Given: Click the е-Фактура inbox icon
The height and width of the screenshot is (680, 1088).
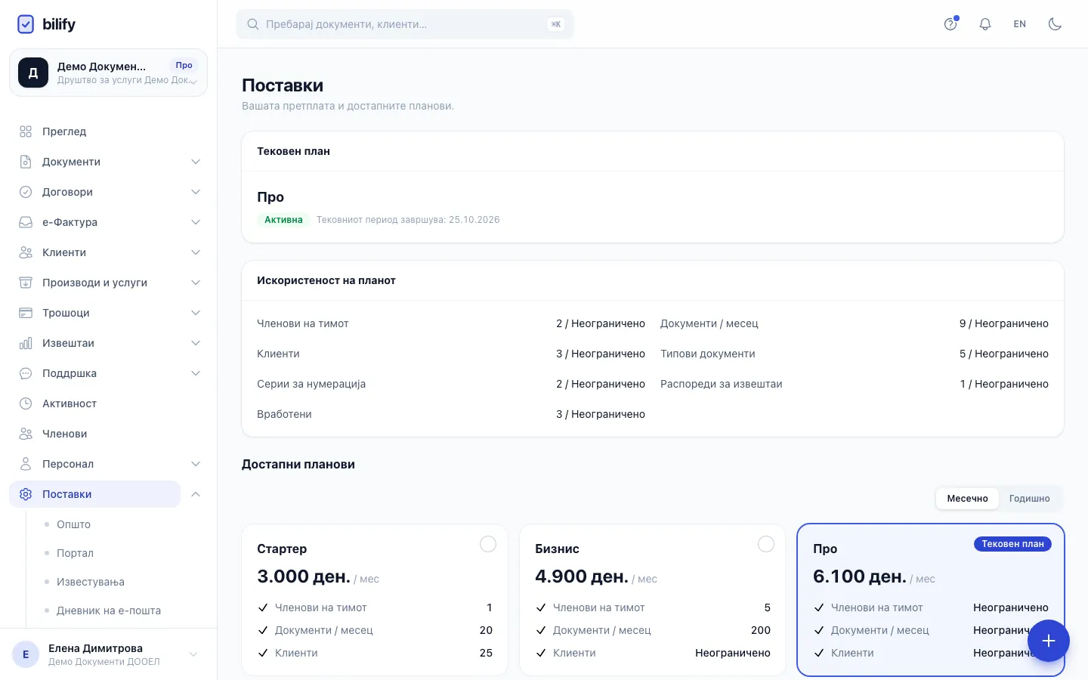Looking at the screenshot, I should pyautogui.click(x=26, y=222).
